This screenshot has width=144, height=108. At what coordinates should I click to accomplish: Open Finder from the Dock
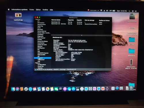13,89
